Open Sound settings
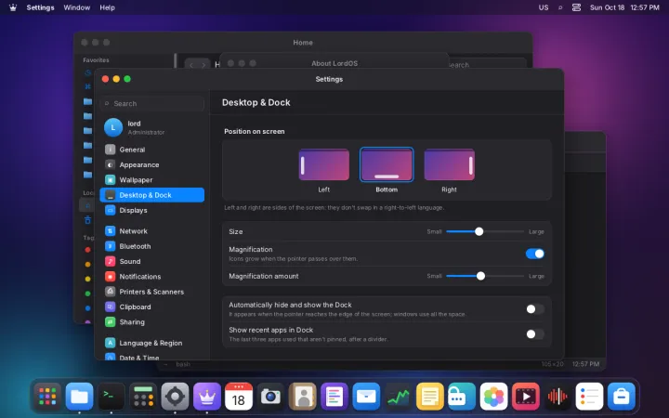669x418 pixels. pyautogui.click(x=151, y=261)
